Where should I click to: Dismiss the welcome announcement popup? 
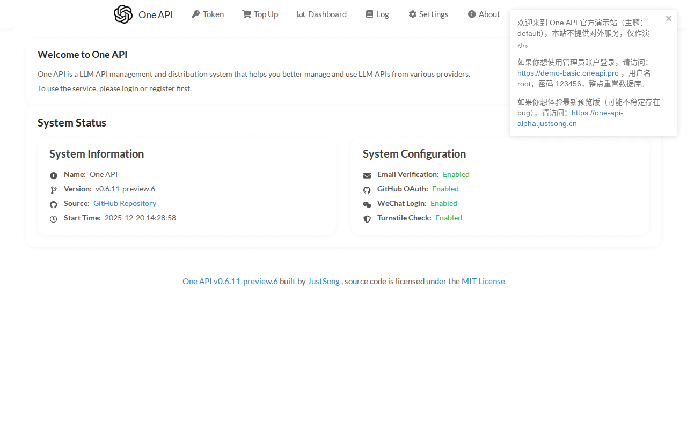(x=669, y=18)
